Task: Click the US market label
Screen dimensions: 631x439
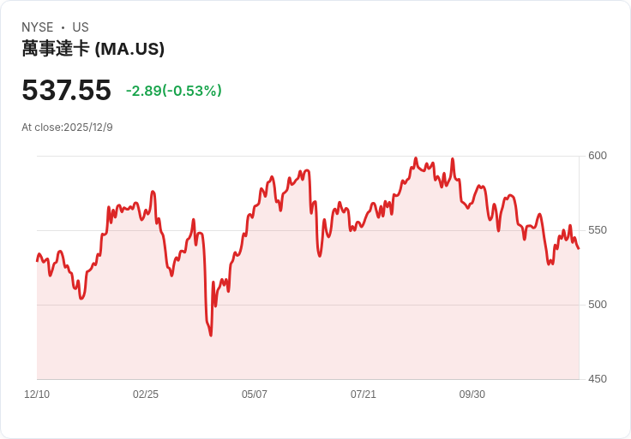Action: [81, 27]
